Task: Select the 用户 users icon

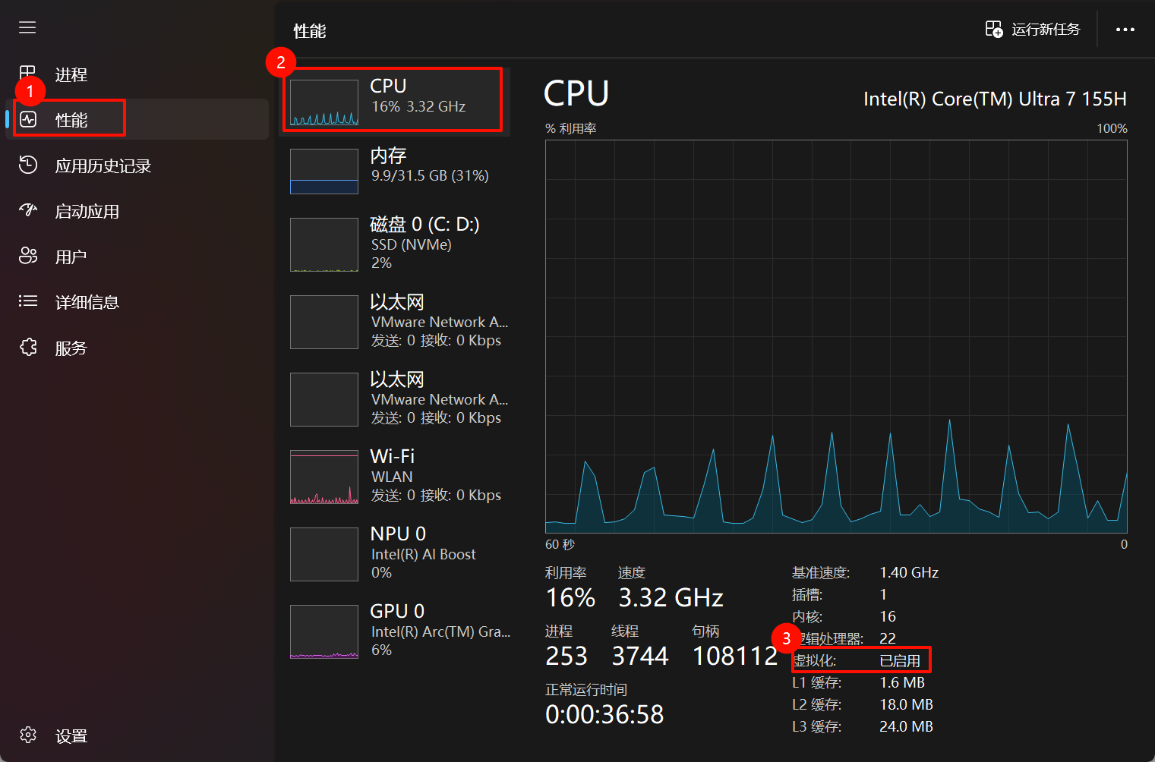Action: click(28, 256)
